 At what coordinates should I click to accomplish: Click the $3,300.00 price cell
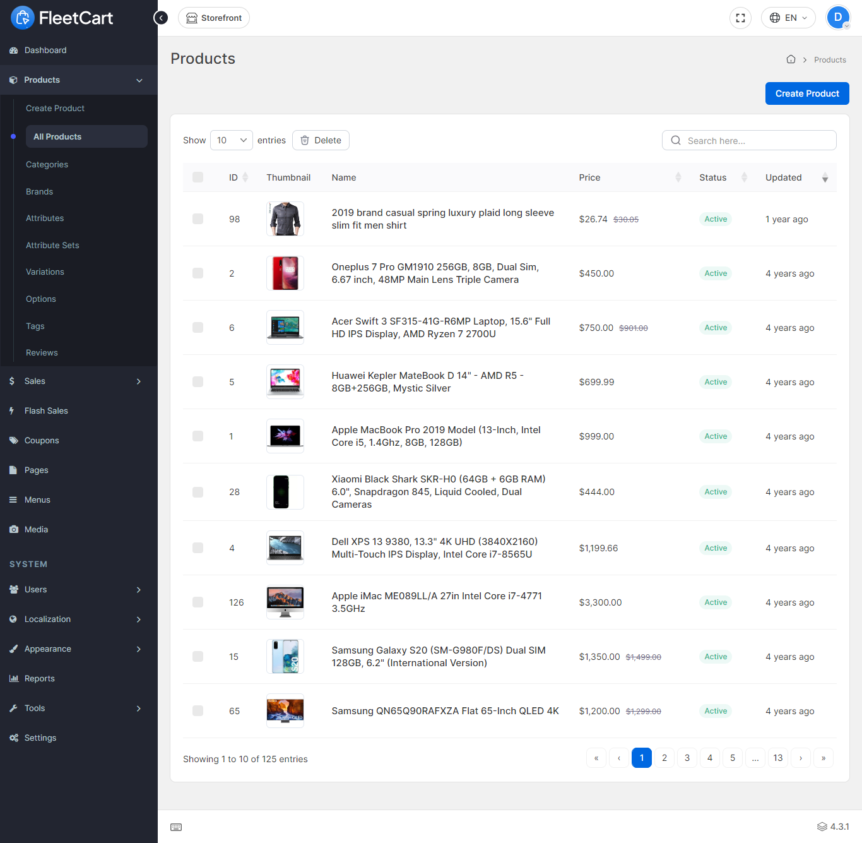click(x=601, y=602)
